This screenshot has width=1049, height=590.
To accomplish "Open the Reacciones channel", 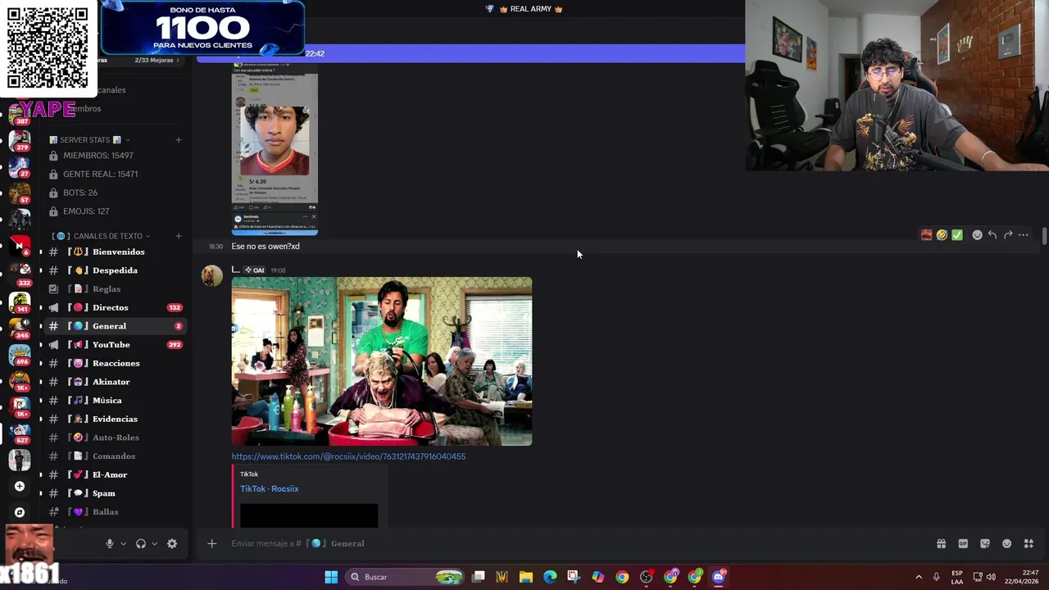I will pos(115,363).
